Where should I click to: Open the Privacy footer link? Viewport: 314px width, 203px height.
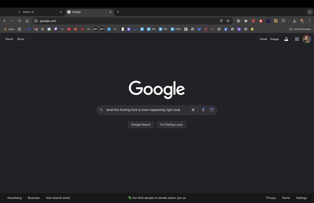(x=271, y=198)
